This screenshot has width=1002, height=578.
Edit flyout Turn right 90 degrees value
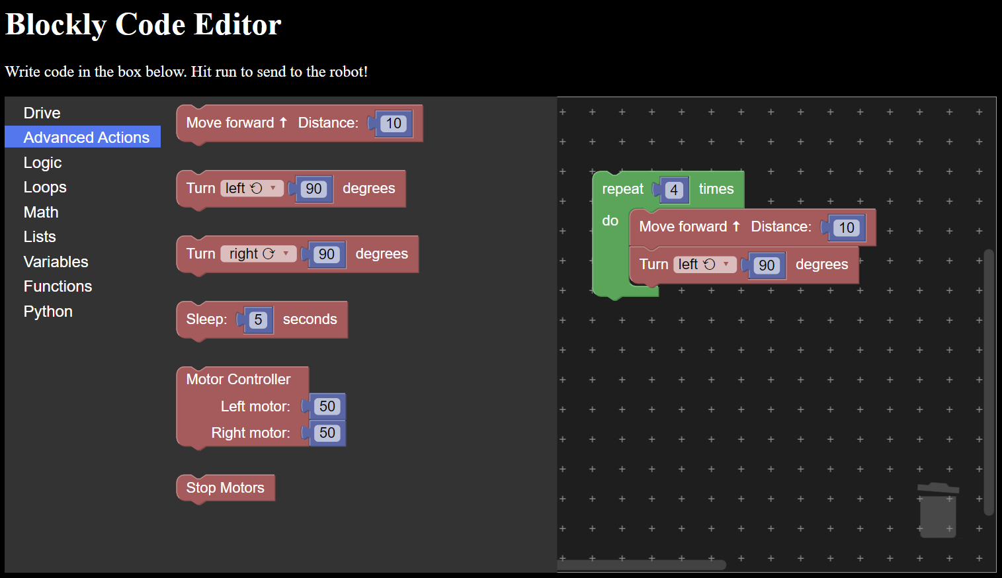click(x=327, y=255)
